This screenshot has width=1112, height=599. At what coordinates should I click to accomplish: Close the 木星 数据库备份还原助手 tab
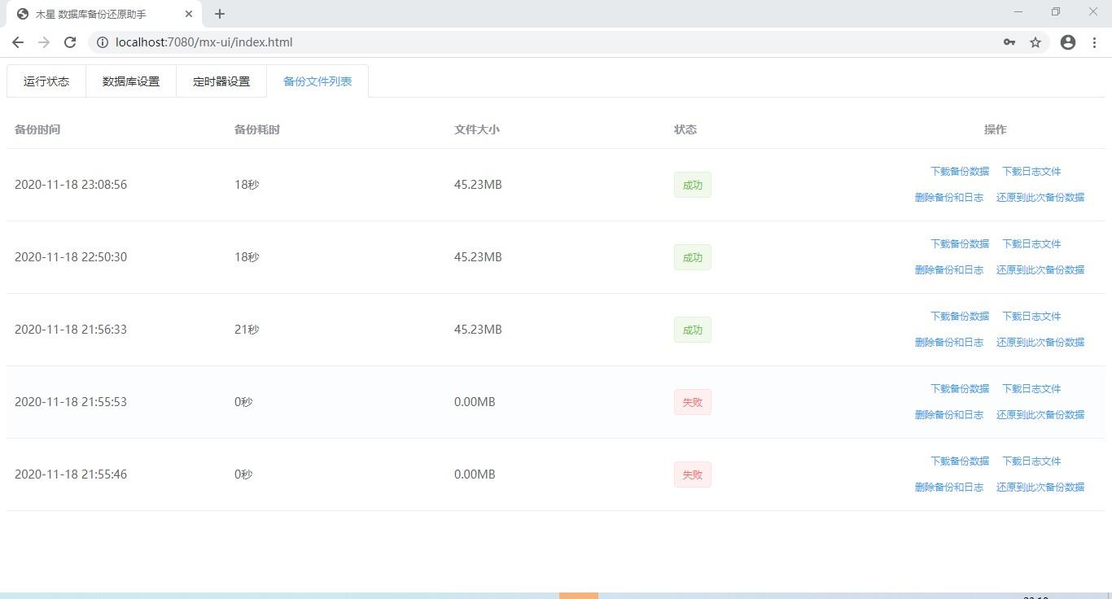[189, 14]
